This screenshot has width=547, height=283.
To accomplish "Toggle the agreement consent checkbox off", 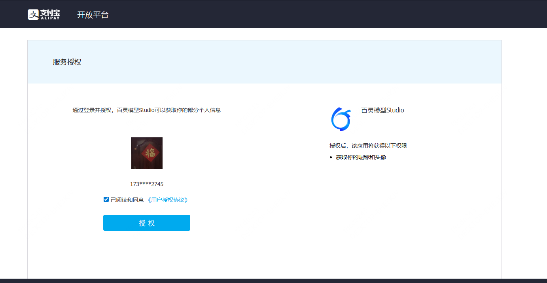I will 106,199.
